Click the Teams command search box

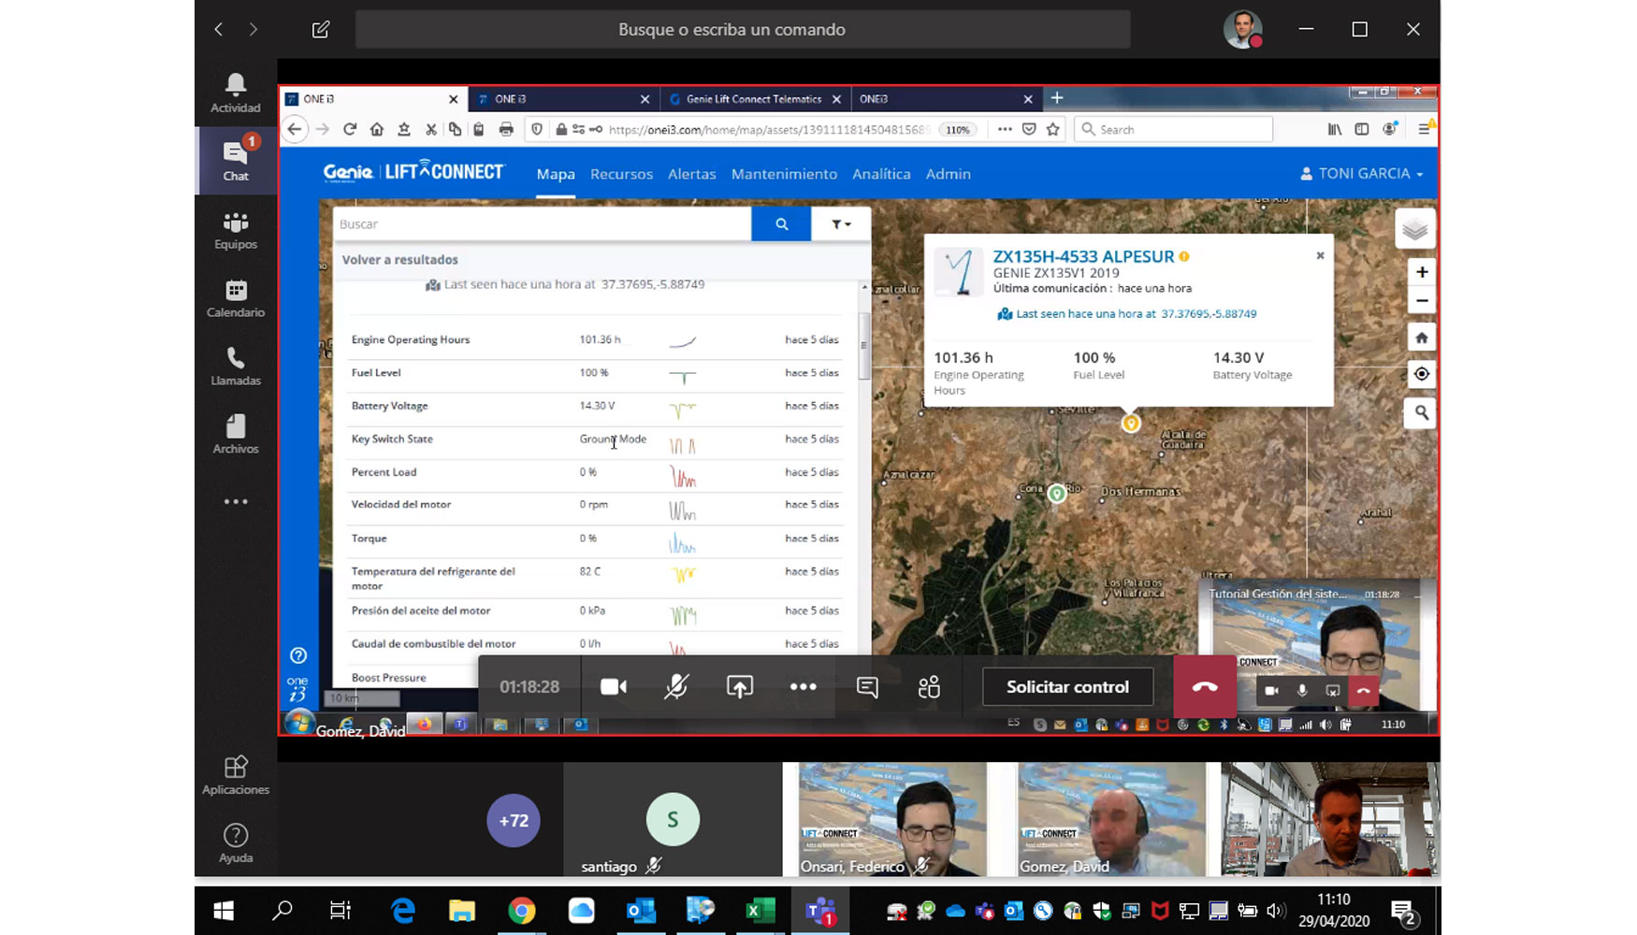point(743,30)
